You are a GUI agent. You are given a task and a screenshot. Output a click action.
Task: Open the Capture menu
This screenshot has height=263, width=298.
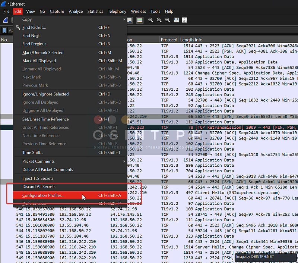pyautogui.click(x=57, y=12)
